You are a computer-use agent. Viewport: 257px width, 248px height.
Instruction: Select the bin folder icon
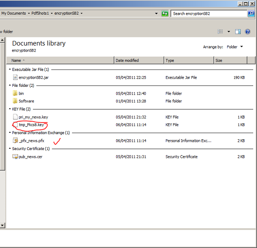tap(15, 93)
